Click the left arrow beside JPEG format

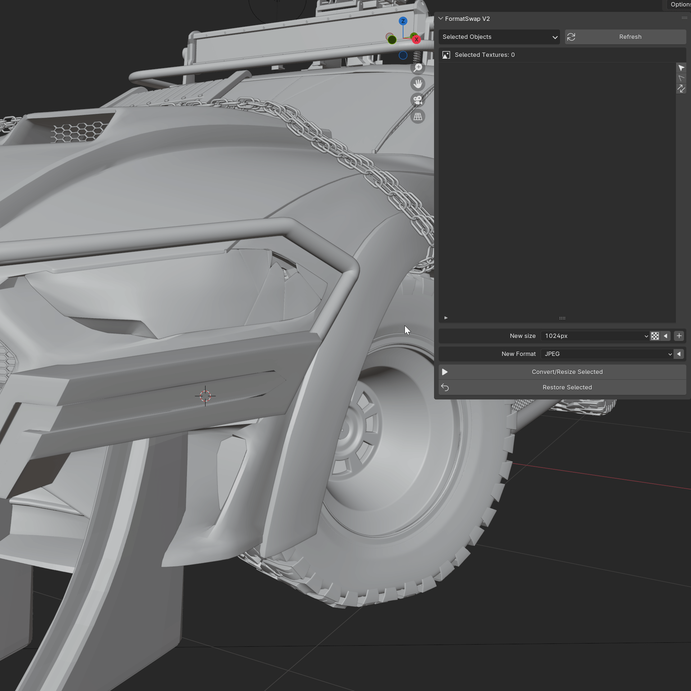tap(679, 354)
